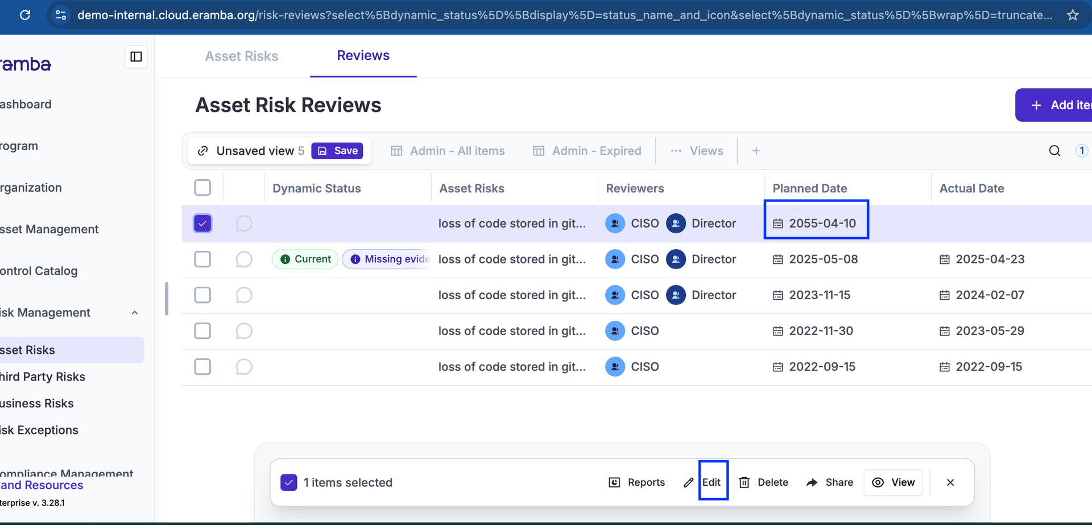
Task: Reload the page with browser refresh icon
Action: pyautogui.click(x=25, y=15)
